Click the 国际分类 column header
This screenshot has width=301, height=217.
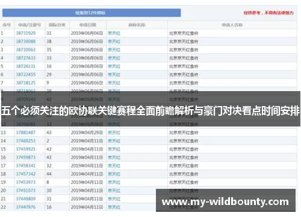pyautogui.click(x=57, y=25)
